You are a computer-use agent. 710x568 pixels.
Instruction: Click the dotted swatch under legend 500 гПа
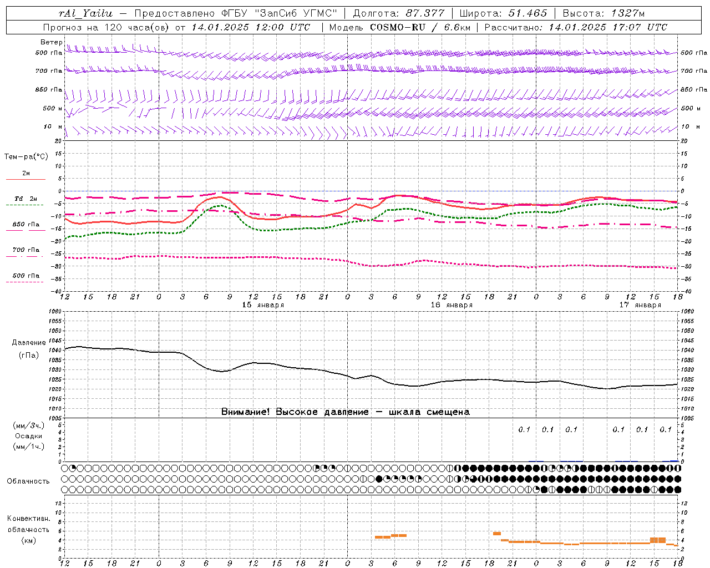(x=25, y=282)
